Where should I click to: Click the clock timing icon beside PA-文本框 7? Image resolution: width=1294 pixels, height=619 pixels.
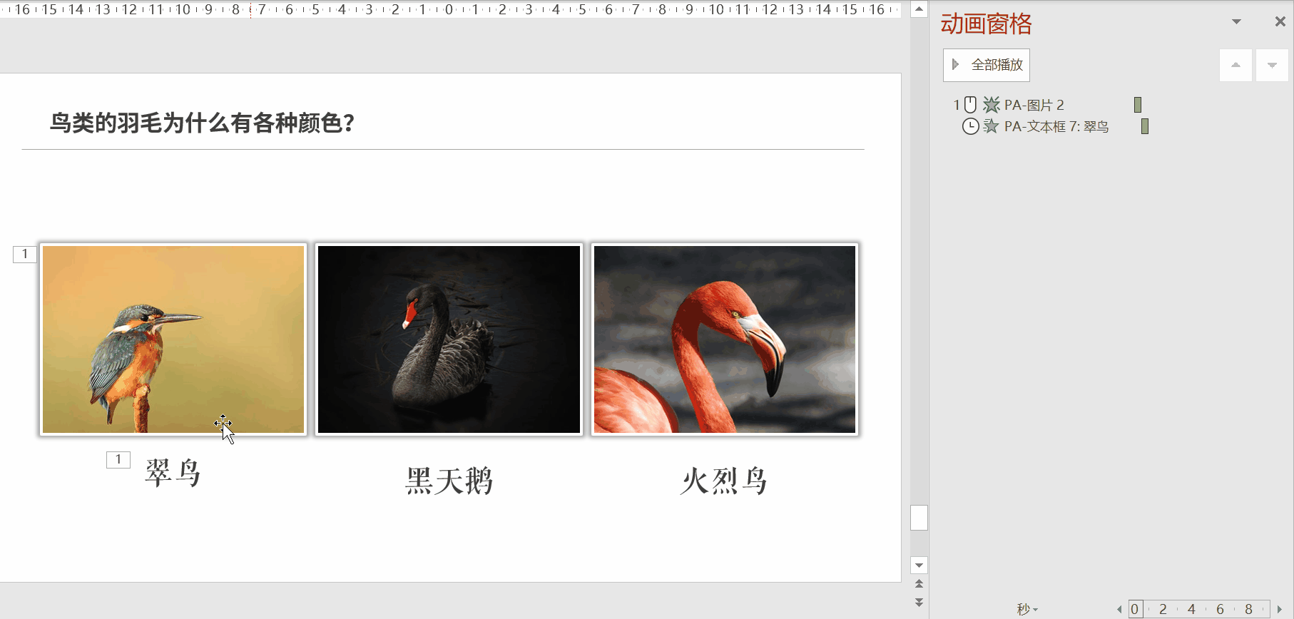tap(970, 126)
